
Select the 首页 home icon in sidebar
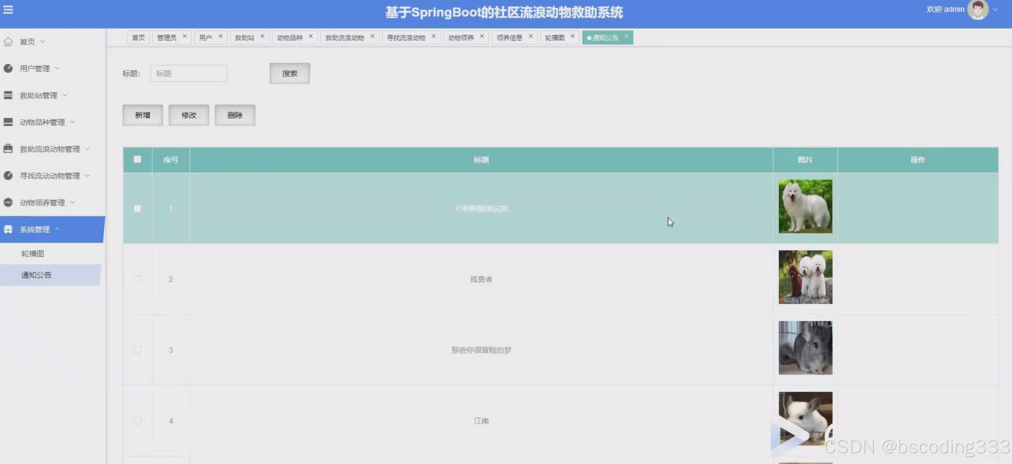coord(8,41)
